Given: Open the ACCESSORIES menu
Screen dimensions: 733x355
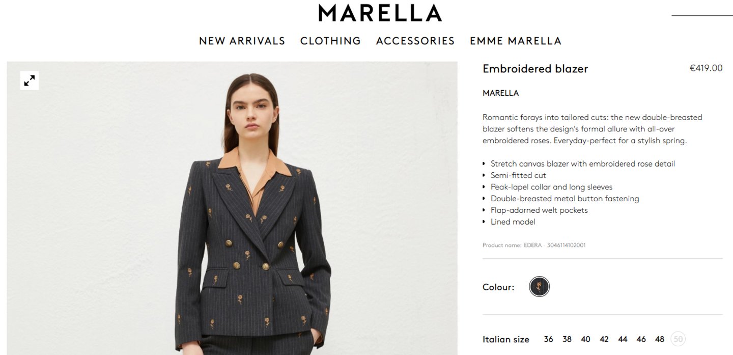Looking at the screenshot, I should [415, 41].
